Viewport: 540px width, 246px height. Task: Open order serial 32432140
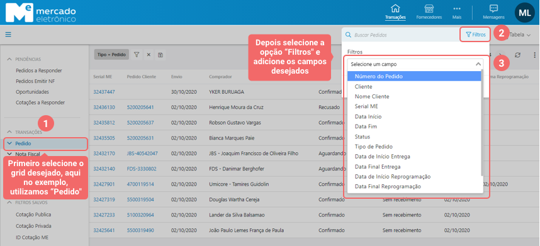pos(104,169)
